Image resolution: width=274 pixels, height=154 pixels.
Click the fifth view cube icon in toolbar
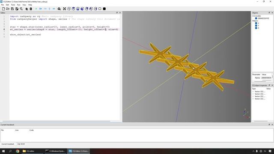coord(86,9)
